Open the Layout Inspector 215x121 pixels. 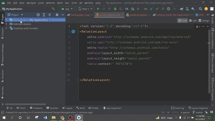tap(198, 108)
